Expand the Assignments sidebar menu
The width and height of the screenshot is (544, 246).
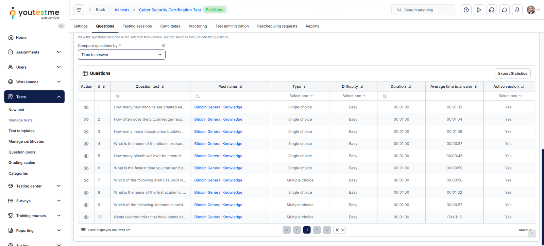(x=34, y=52)
